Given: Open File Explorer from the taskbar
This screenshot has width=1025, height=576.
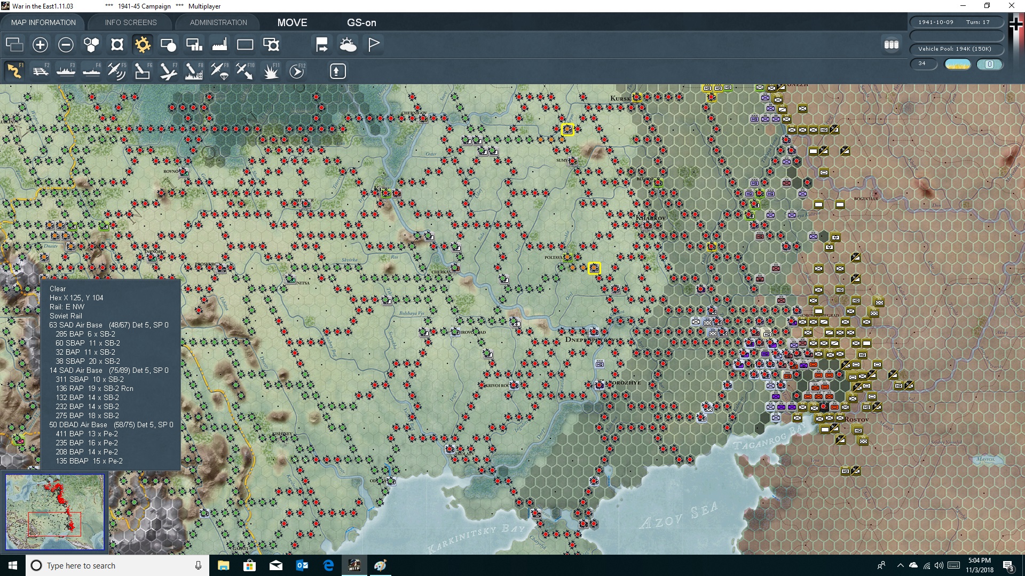Looking at the screenshot, I should pyautogui.click(x=224, y=565).
